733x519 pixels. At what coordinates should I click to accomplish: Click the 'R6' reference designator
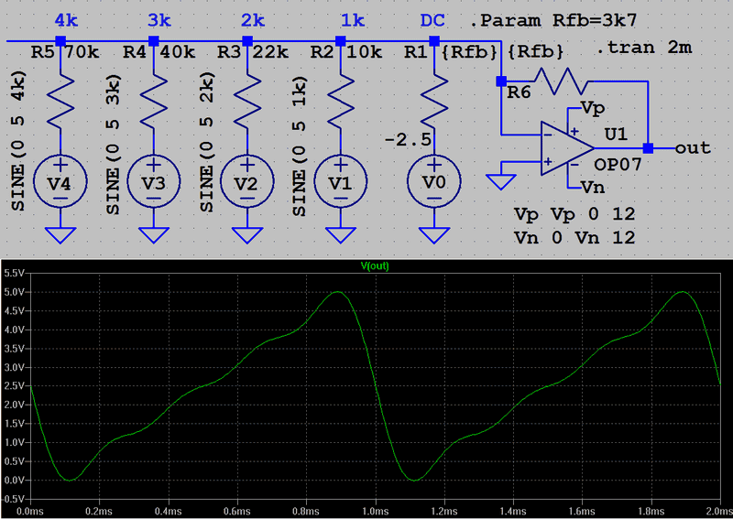(x=520, y=92)
